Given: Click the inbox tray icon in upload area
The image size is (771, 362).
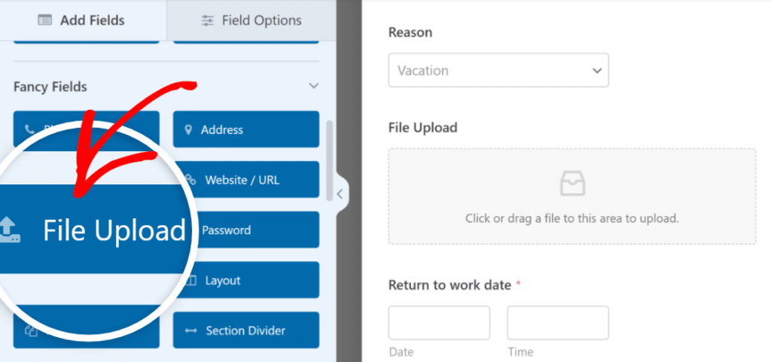Looking at the screenshot, I should pos(572,183).
